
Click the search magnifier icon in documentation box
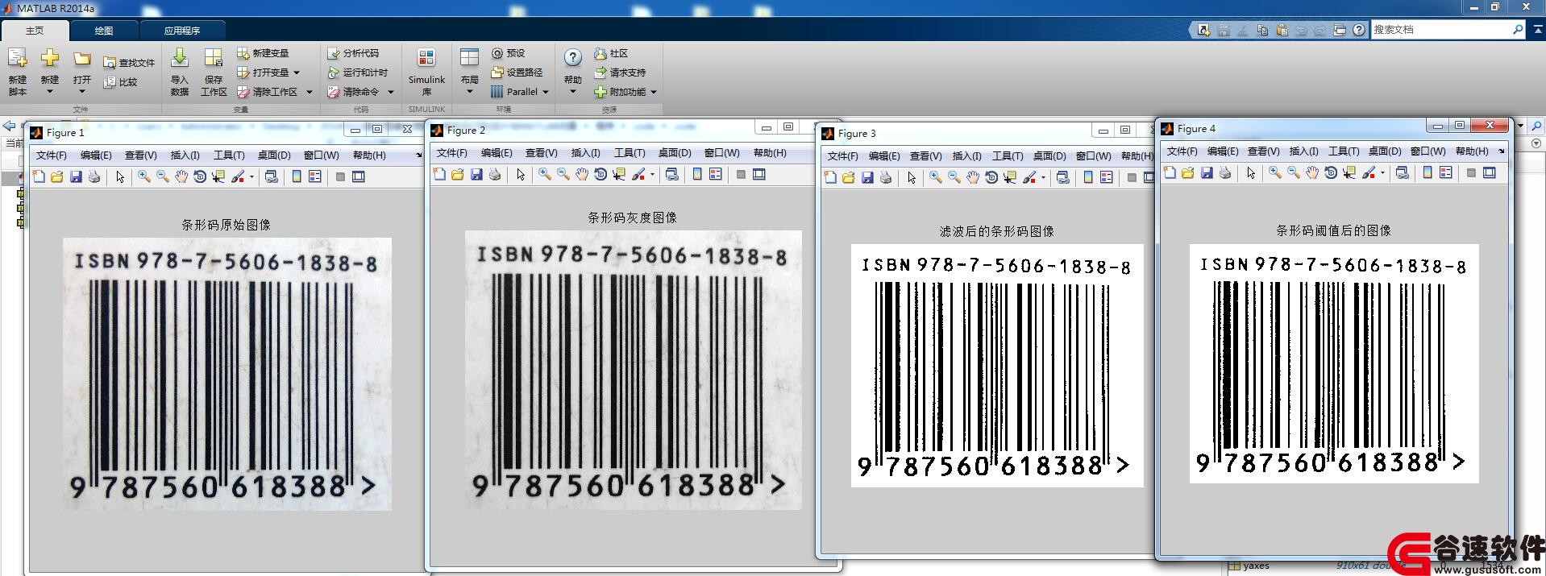pos(1518,30)
